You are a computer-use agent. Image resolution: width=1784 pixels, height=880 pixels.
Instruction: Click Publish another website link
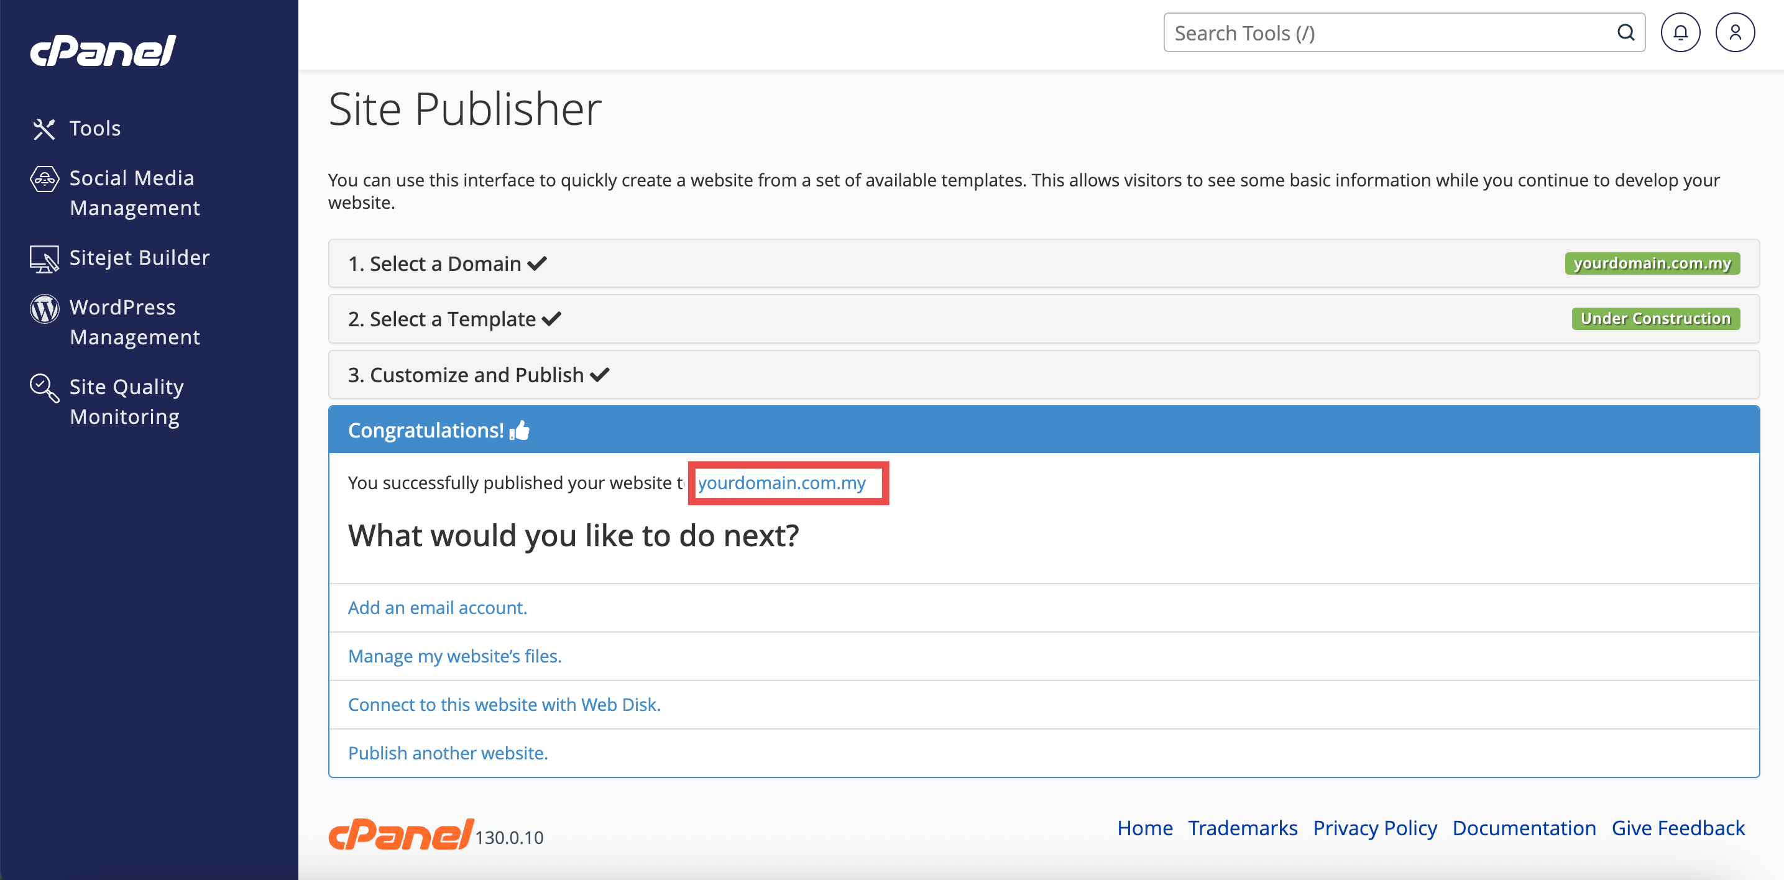click(x=448, y=753)
